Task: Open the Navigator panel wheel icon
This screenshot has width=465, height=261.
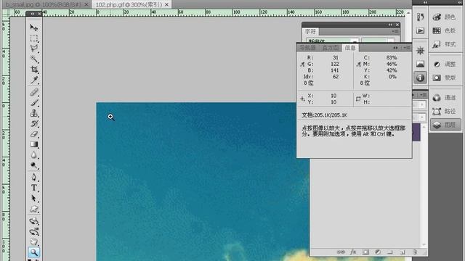Action: coord(420,51)
